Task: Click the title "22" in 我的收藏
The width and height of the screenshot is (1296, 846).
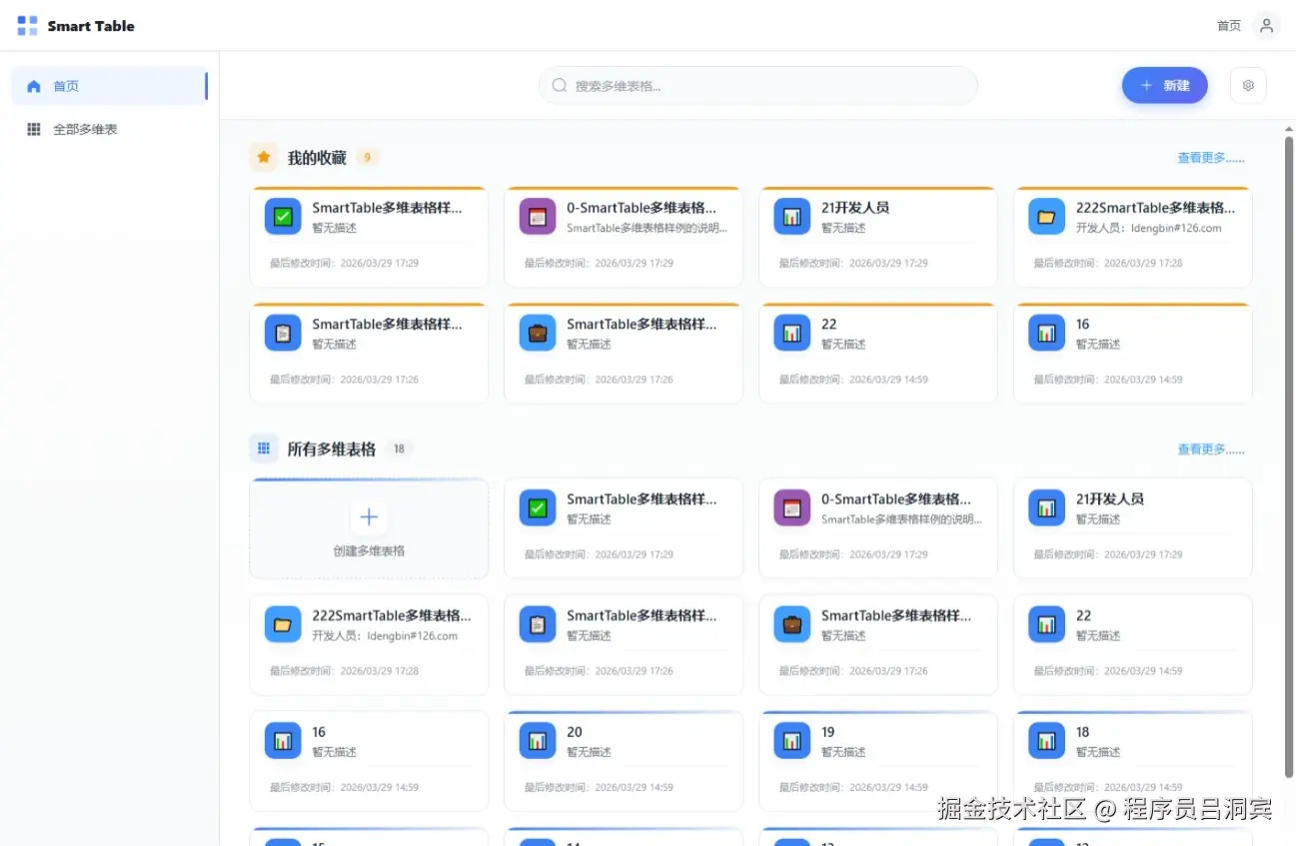Action: point(829,325)
